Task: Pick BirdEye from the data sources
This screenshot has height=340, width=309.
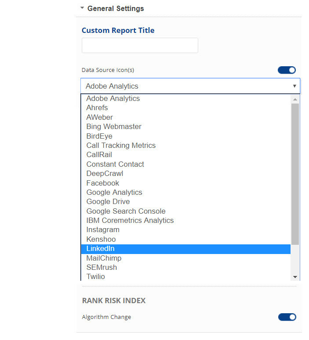Action: click(99, 136)
